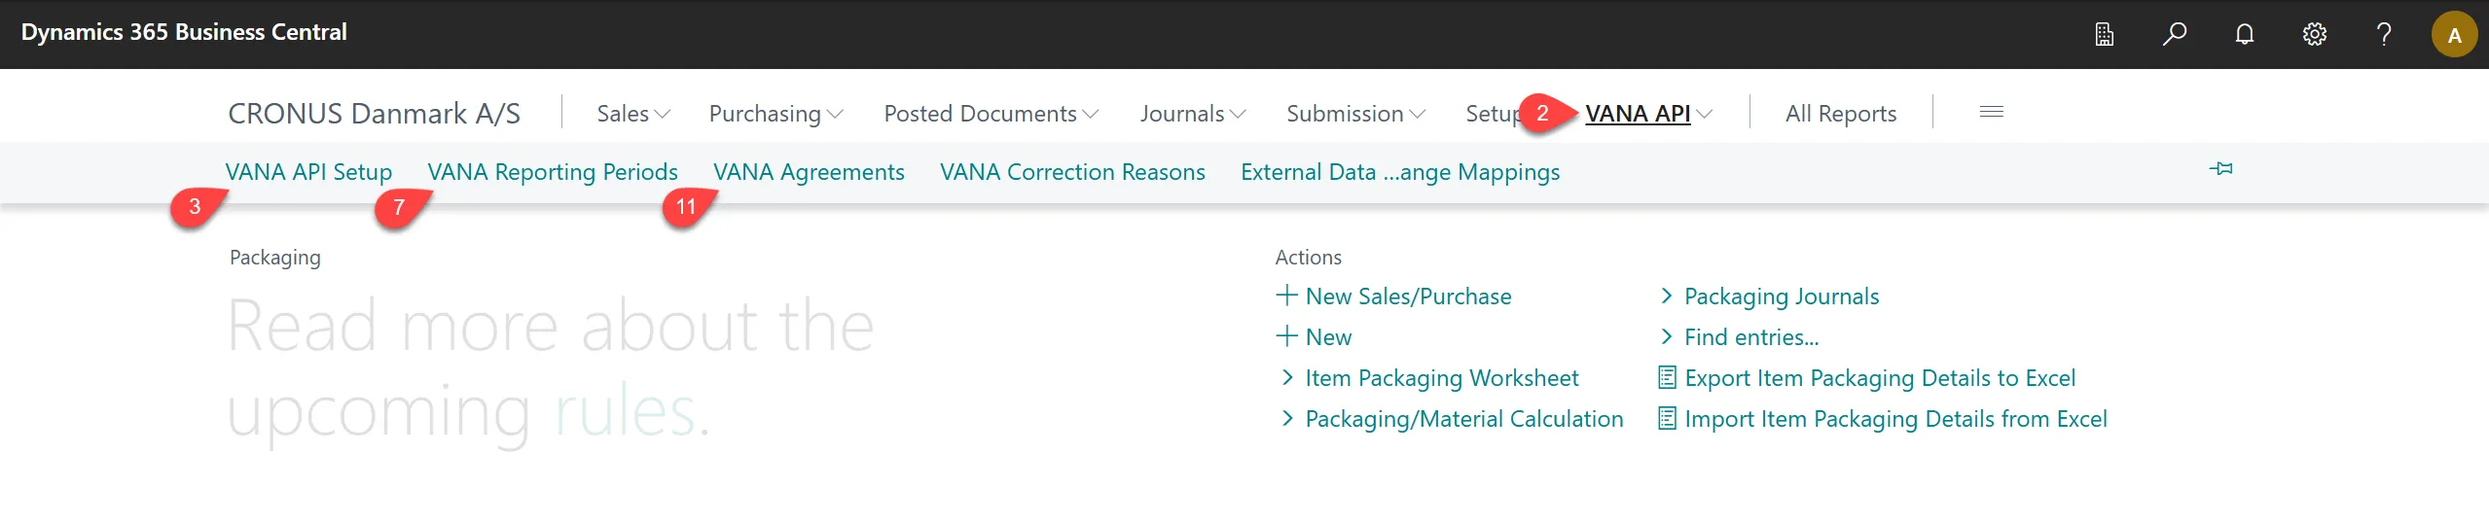Click the 'Packaging' heading text
The width and height of the screenshot is (2489, 523).
pyautogui.click(x=275, y=258)
